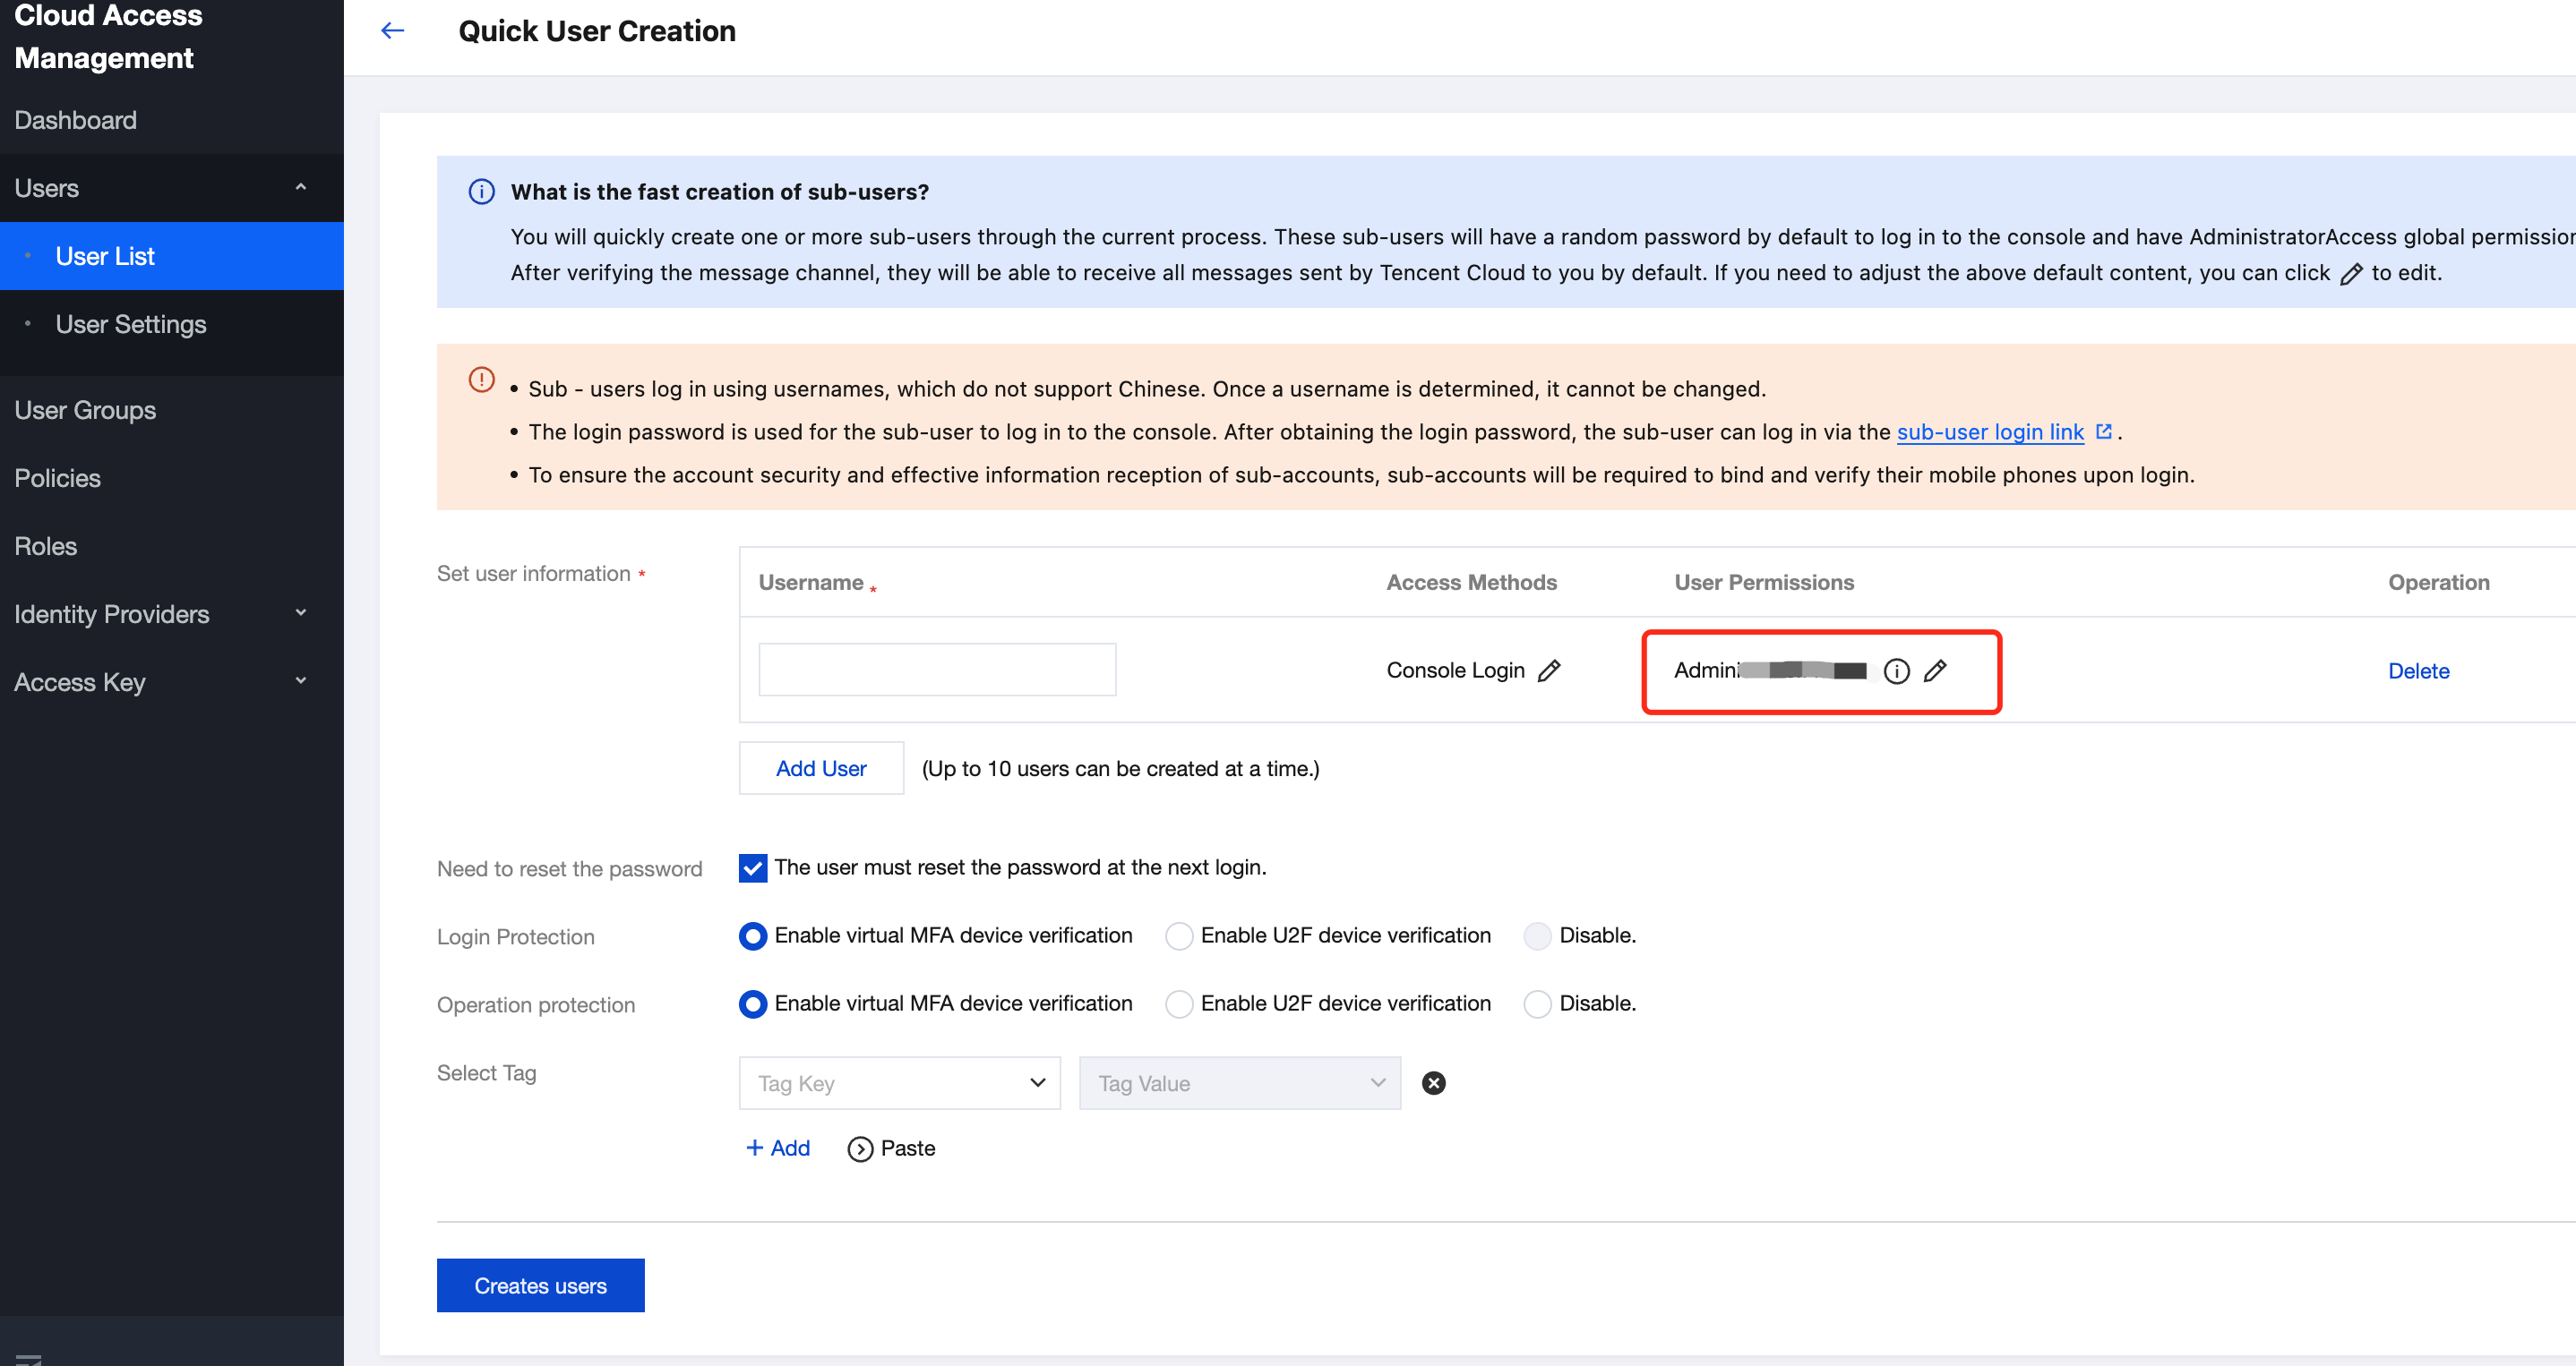Click the Add User button
2576x1366 pixels.
pyautogui.click(x=820, y=768)
